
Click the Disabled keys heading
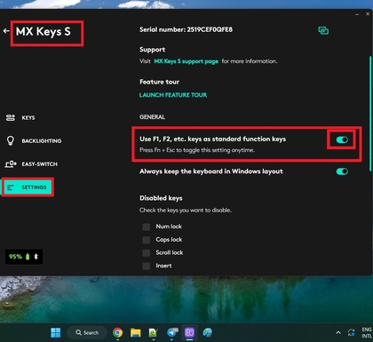(161, 198)
